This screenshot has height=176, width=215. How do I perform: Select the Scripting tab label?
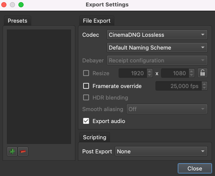[x=95, y=137]
